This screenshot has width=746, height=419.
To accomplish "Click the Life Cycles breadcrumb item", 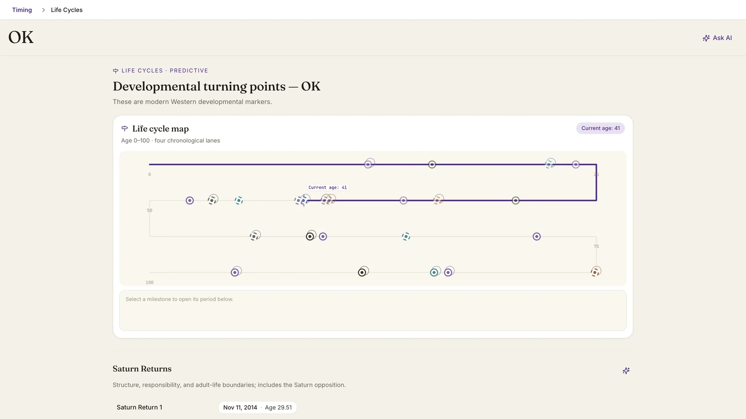I will click(67, 10).
